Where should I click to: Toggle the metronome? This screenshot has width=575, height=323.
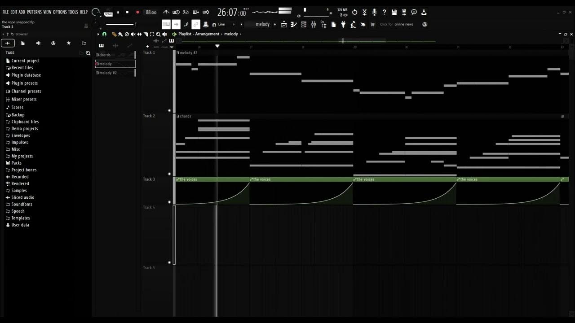[166, 12]
